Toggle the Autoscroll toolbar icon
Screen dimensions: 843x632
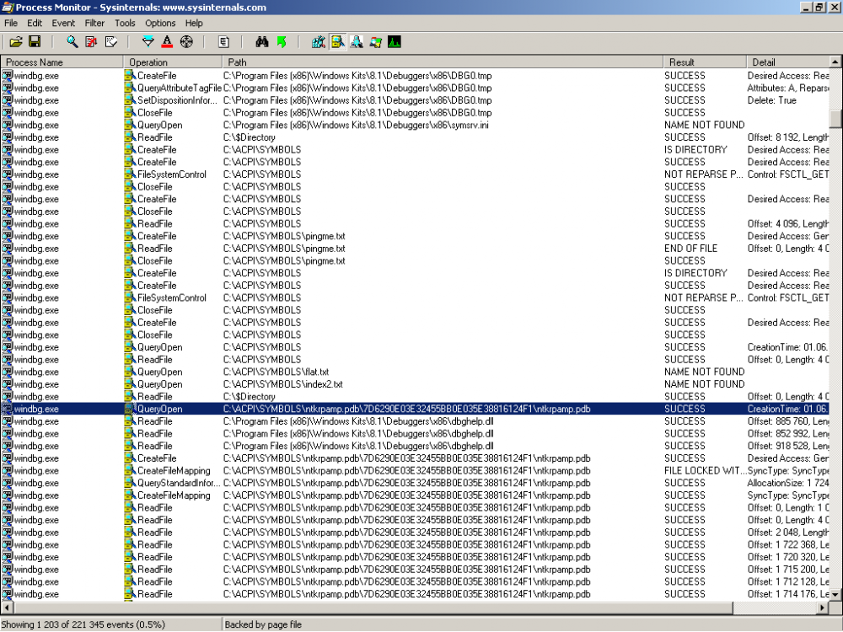click(91, 41)
